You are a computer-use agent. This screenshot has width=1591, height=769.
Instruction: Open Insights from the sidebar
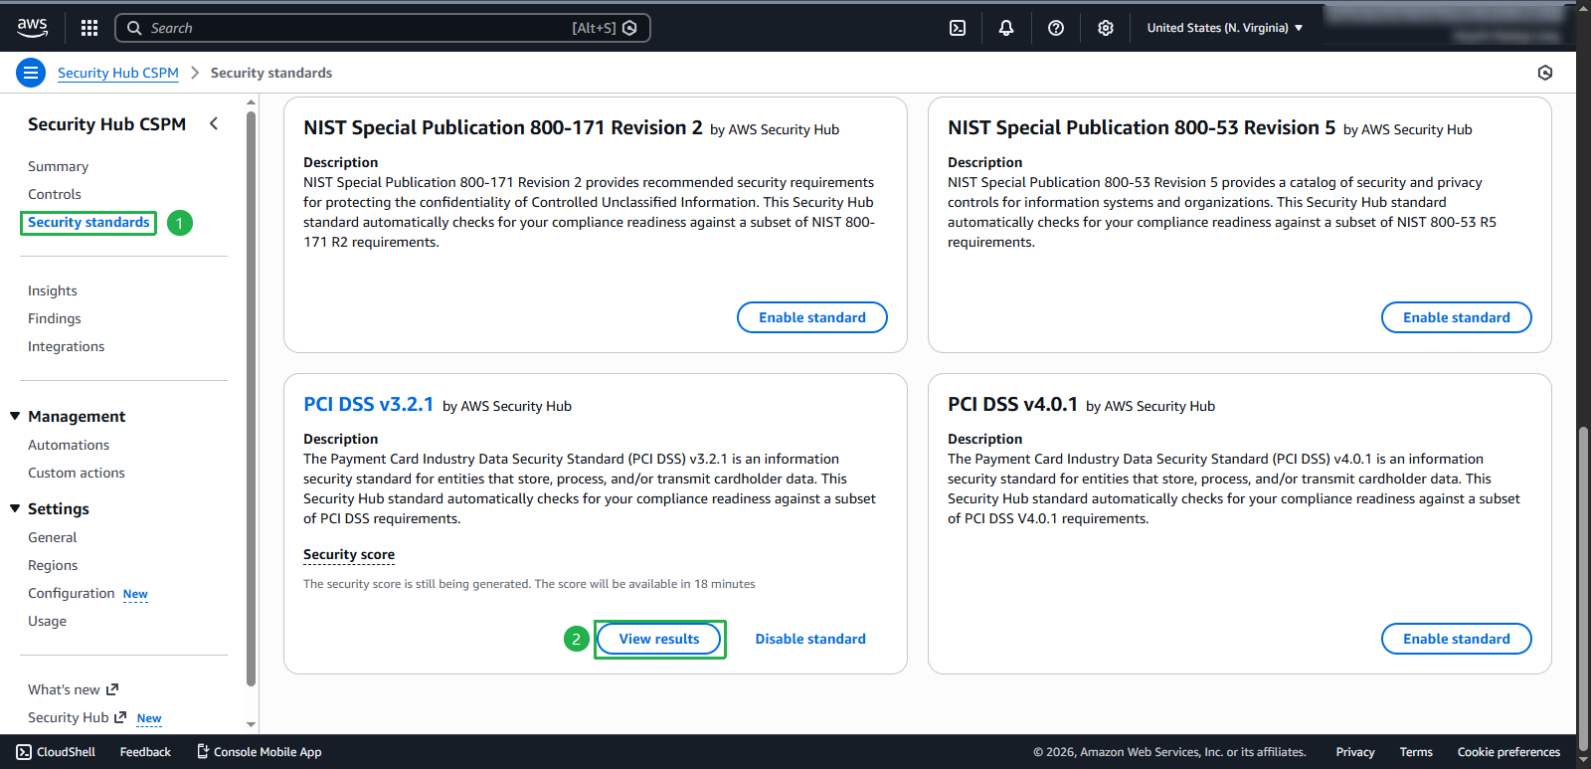pyautogui.click(x=53, y=290)
